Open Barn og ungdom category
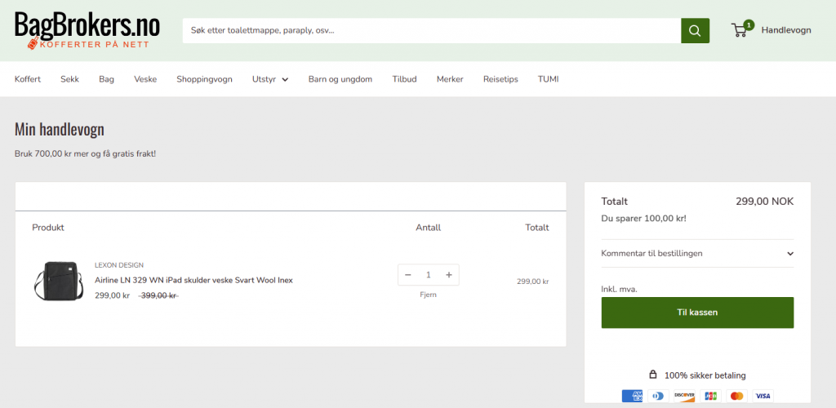Image resolution: width=836 pixels, height=408 pixels. click(x=340, y=79)
